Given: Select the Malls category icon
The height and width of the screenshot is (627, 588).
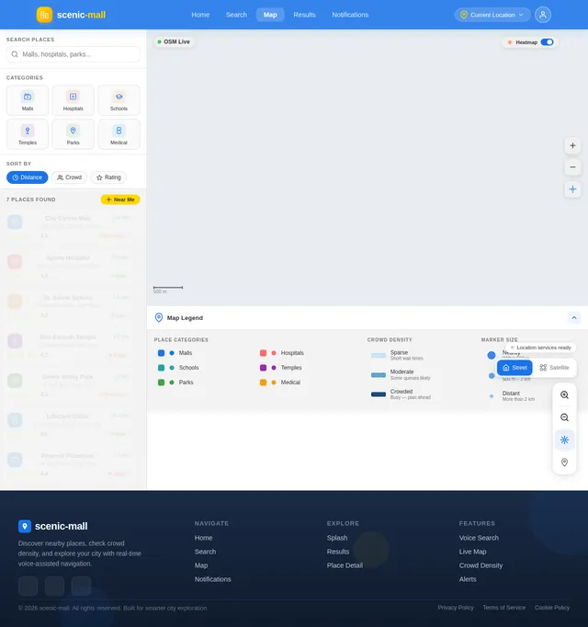Looking at the screenshot, I should click(28, 97).
